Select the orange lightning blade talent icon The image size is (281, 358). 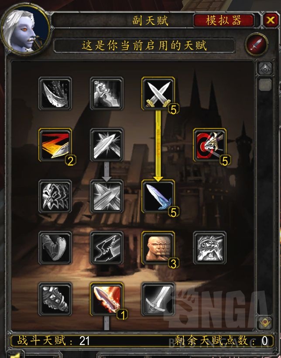pos(55,145)
